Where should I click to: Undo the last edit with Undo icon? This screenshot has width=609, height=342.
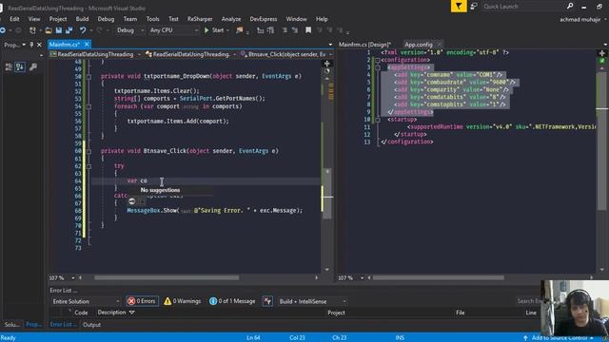(x=83, y=30)
